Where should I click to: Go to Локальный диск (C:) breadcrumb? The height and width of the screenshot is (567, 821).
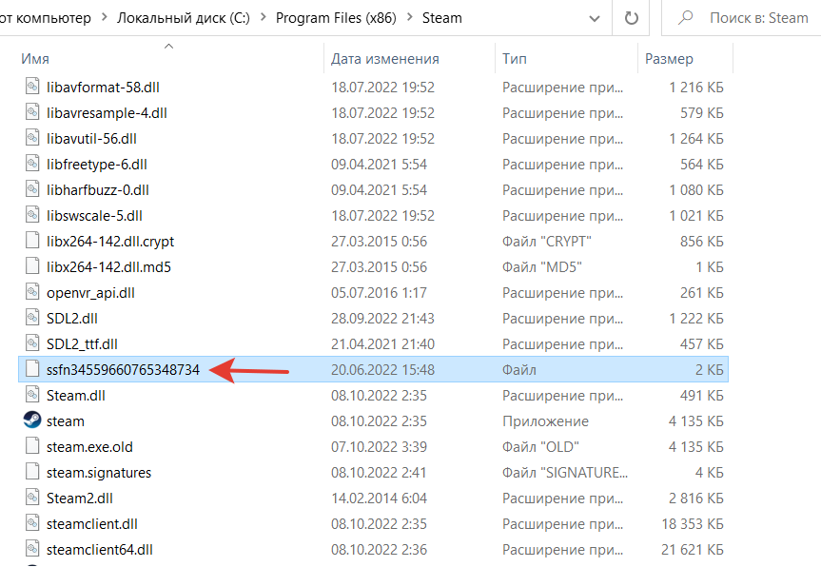click(x=184, y=18)
